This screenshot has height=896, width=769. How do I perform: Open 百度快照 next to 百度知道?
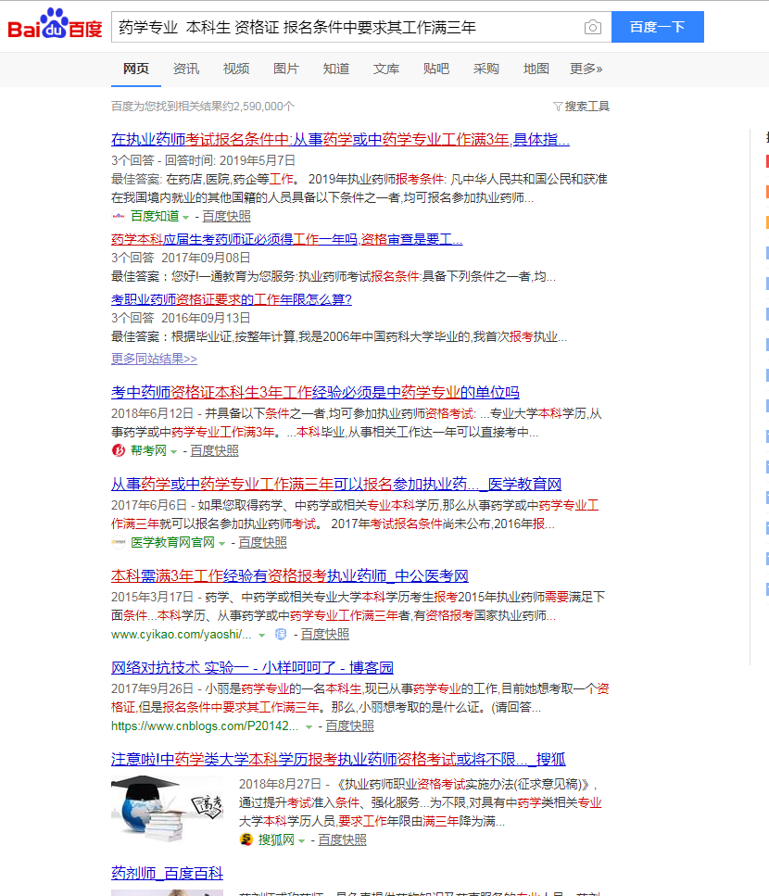[226, 216]
